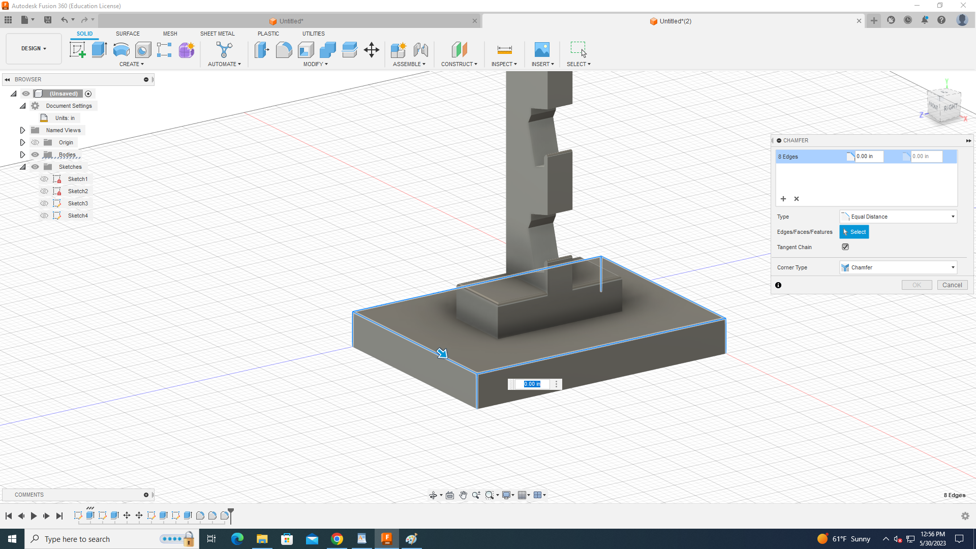Screen dimensions: 976x549
Task: Switch to the SHEET METAL tab
Action: [217, 34]
